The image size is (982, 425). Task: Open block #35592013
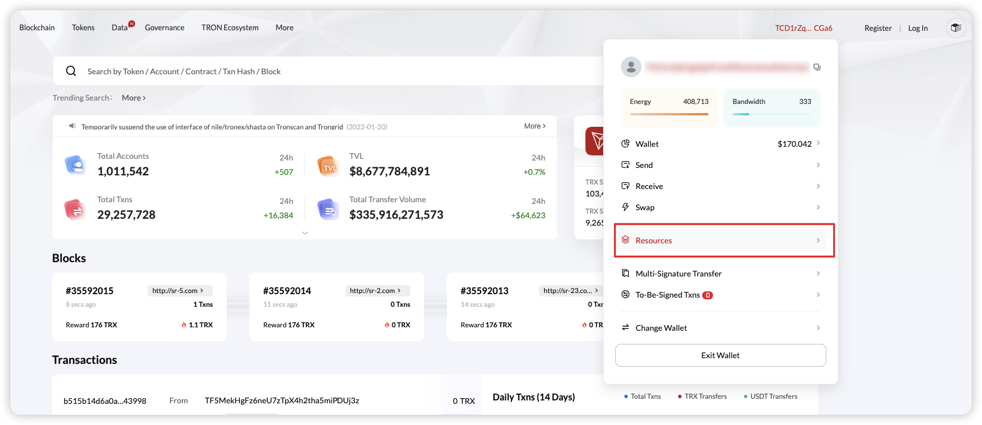tap(484, 291)
